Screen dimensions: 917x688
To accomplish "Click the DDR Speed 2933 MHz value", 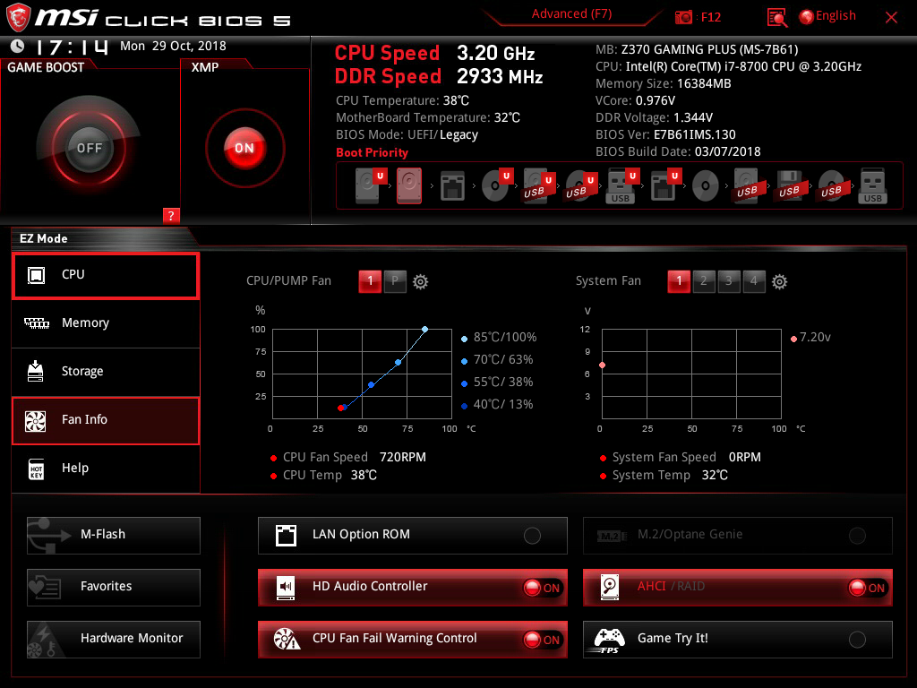I will coord(500,77).
